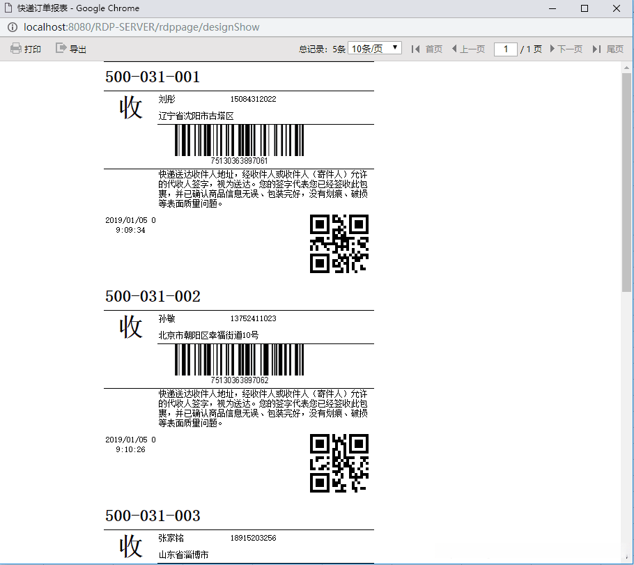Click the large 收 character of order 002
The width and height of the screenshot is (634, 565).
point(130,327)
